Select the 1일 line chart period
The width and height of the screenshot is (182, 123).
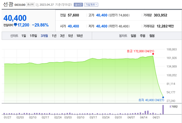point(24,36)
